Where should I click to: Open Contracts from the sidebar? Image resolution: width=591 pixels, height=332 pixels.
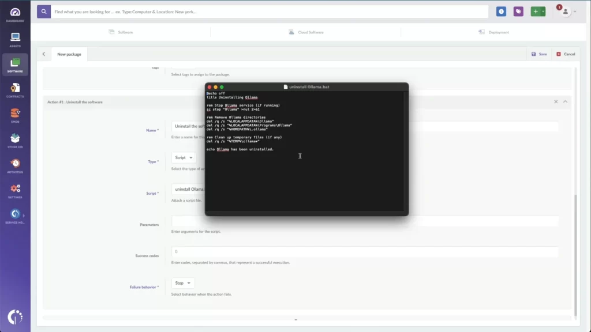pyautogui.click(x=15, y=90)
